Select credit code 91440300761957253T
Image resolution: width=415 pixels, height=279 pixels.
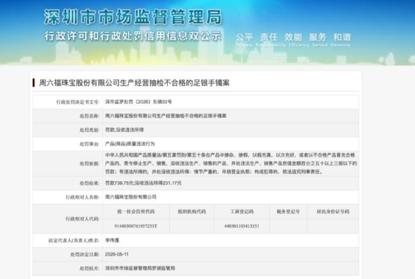[136, 226]
